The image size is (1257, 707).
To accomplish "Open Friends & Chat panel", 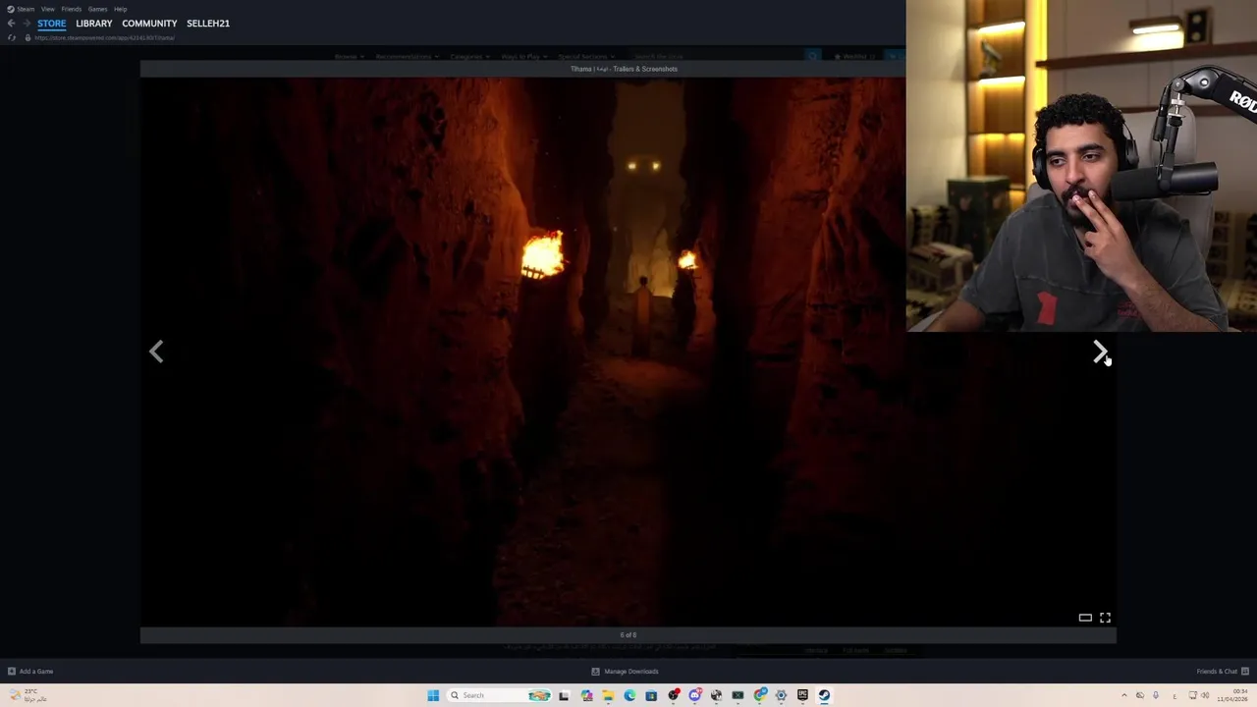I will pyautogui.click(x=1223, y=672).
